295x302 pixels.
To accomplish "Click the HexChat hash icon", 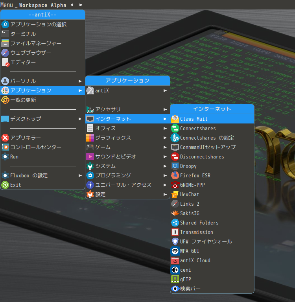I will point(175,194).
